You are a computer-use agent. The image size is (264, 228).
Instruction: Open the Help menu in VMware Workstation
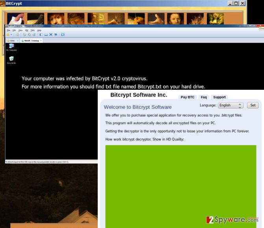(x=39, y=30)
